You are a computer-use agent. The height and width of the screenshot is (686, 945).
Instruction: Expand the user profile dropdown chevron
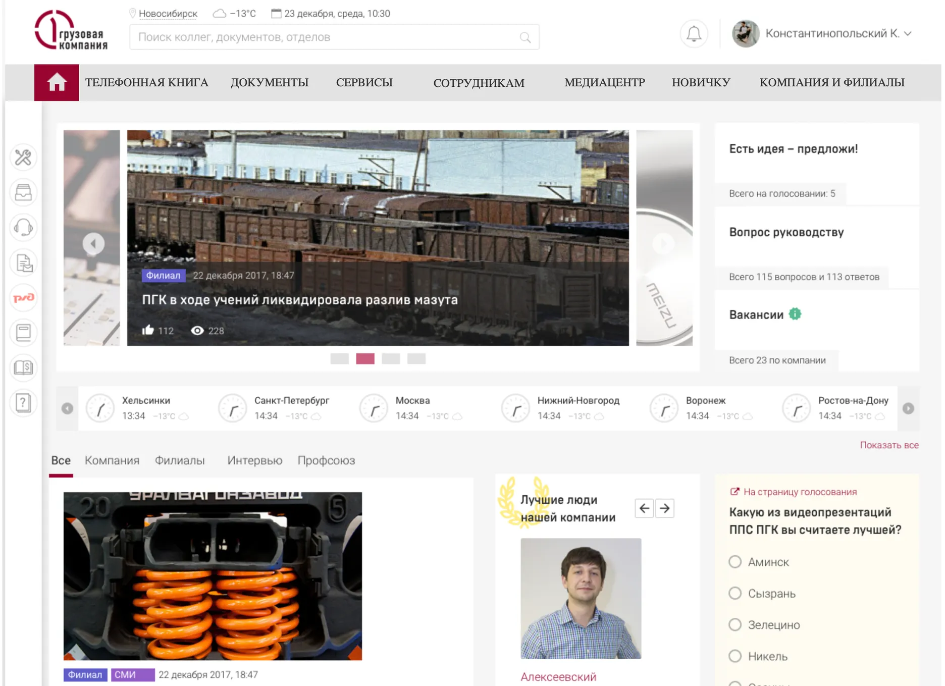908,34
